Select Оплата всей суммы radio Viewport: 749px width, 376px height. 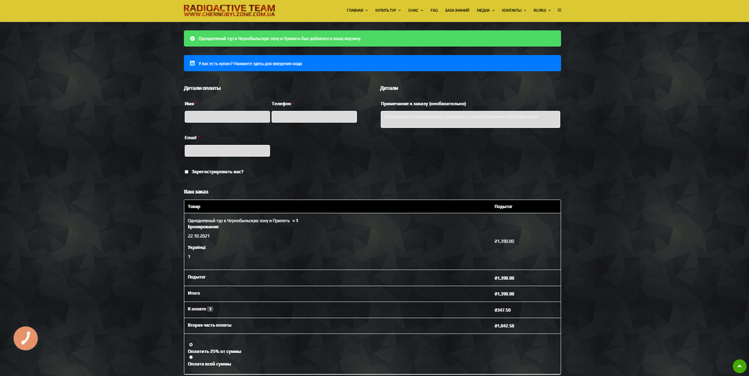pyautogui.click(x=191, y=357)
